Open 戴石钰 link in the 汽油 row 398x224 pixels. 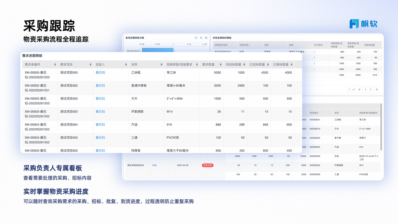(x=100, y=125)
